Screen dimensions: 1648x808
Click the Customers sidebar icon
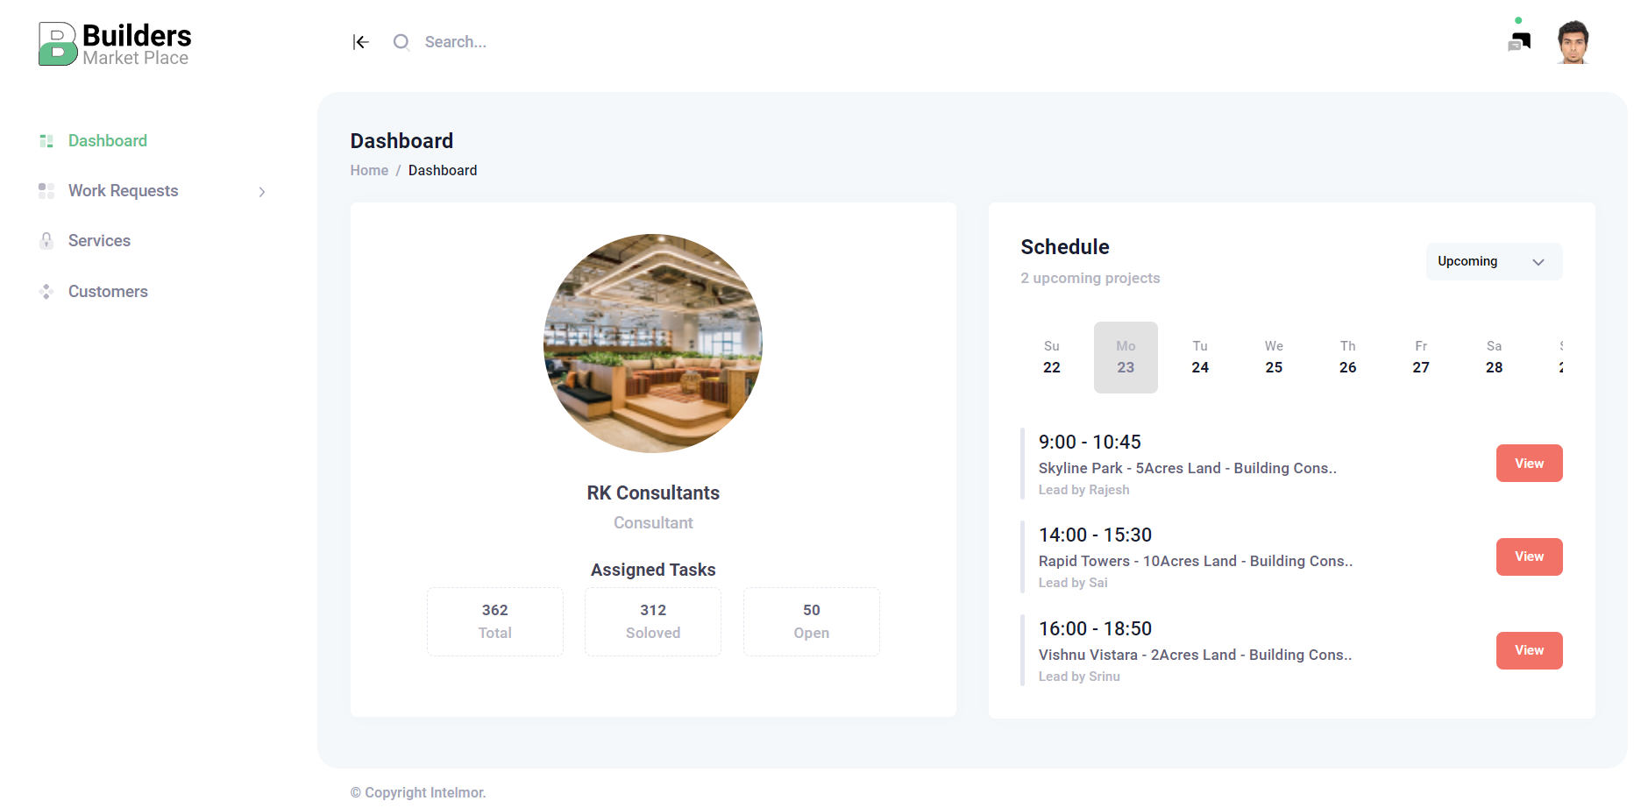pos(46,292)
